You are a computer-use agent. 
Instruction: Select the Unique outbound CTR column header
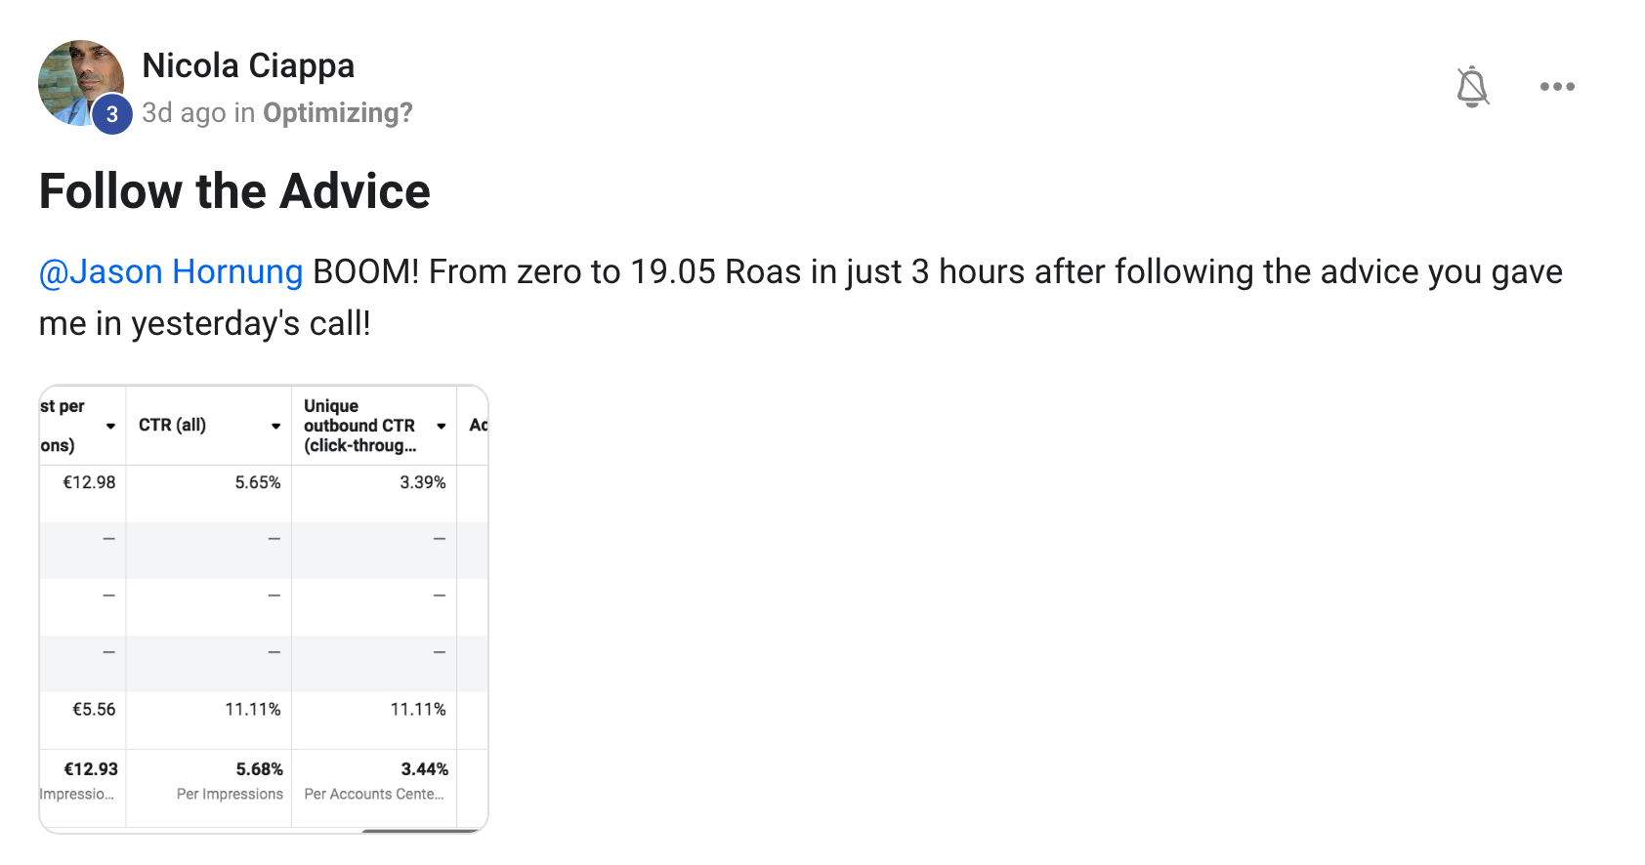359,426
